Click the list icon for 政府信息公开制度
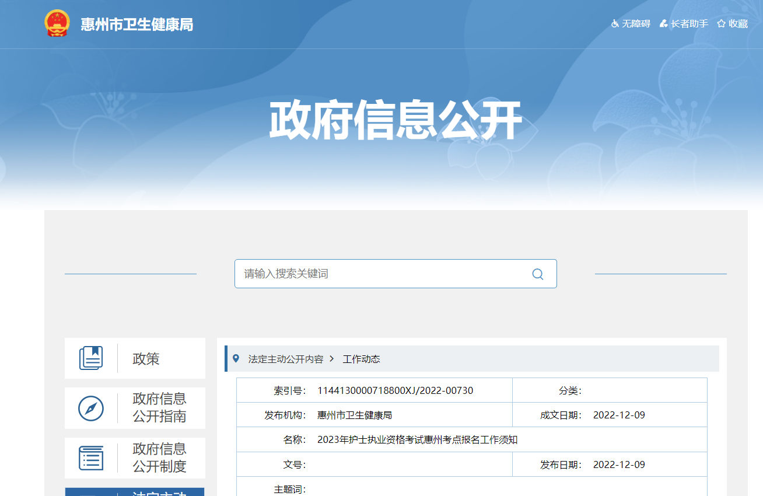The height and width of the screenshot is (496, 763). point(91,458)
